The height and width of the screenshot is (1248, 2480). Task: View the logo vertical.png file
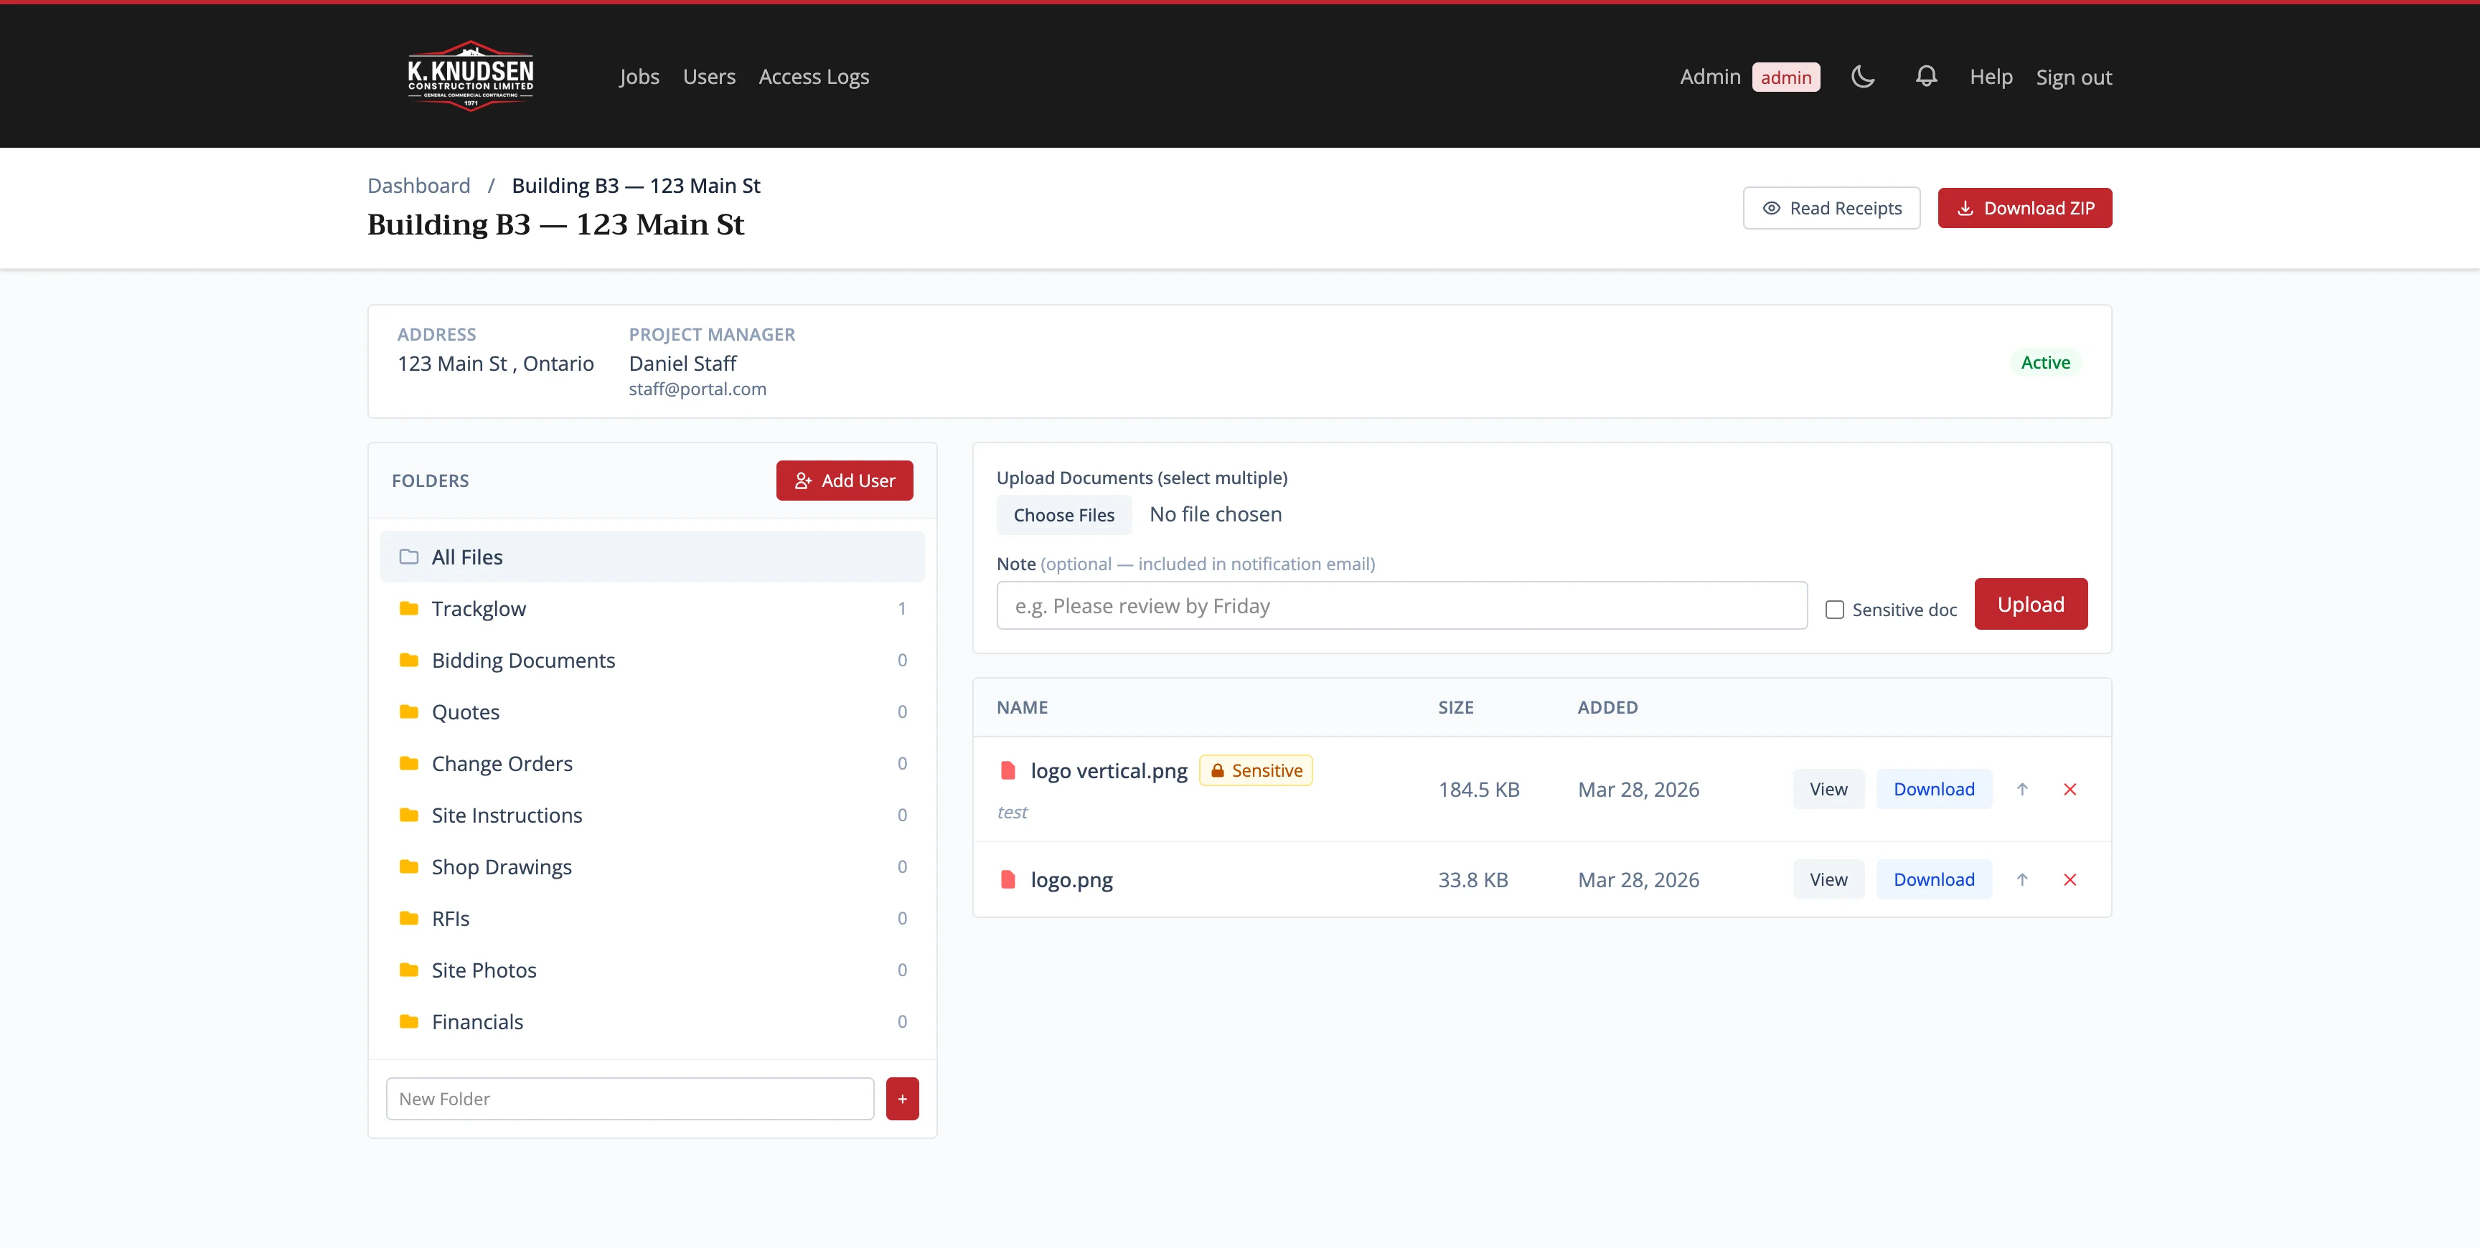pos(1827,789)
